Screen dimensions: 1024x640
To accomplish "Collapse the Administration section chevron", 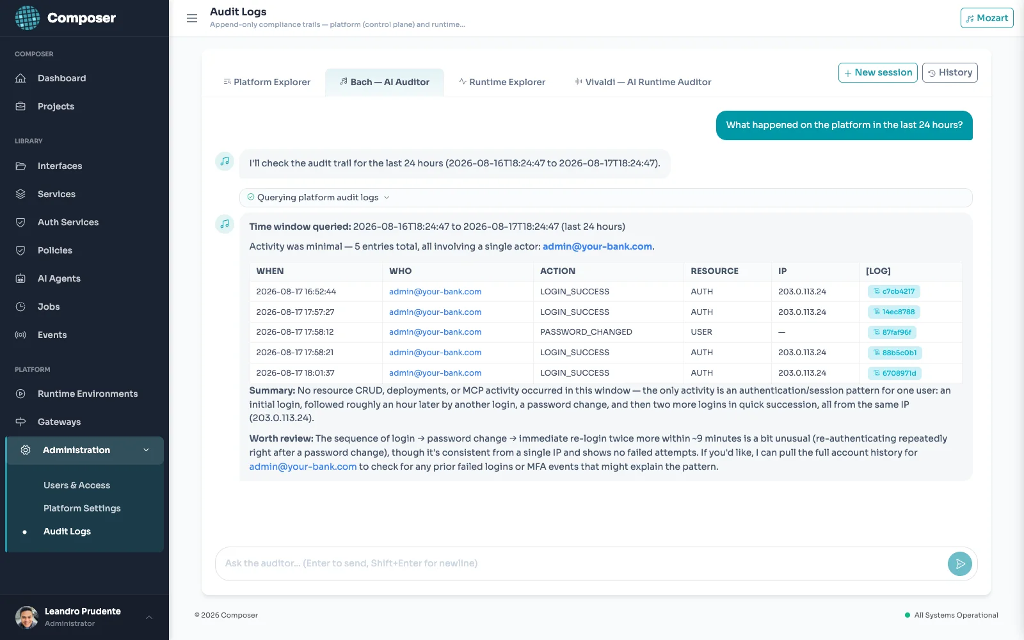I will click(x=147, y=450).
